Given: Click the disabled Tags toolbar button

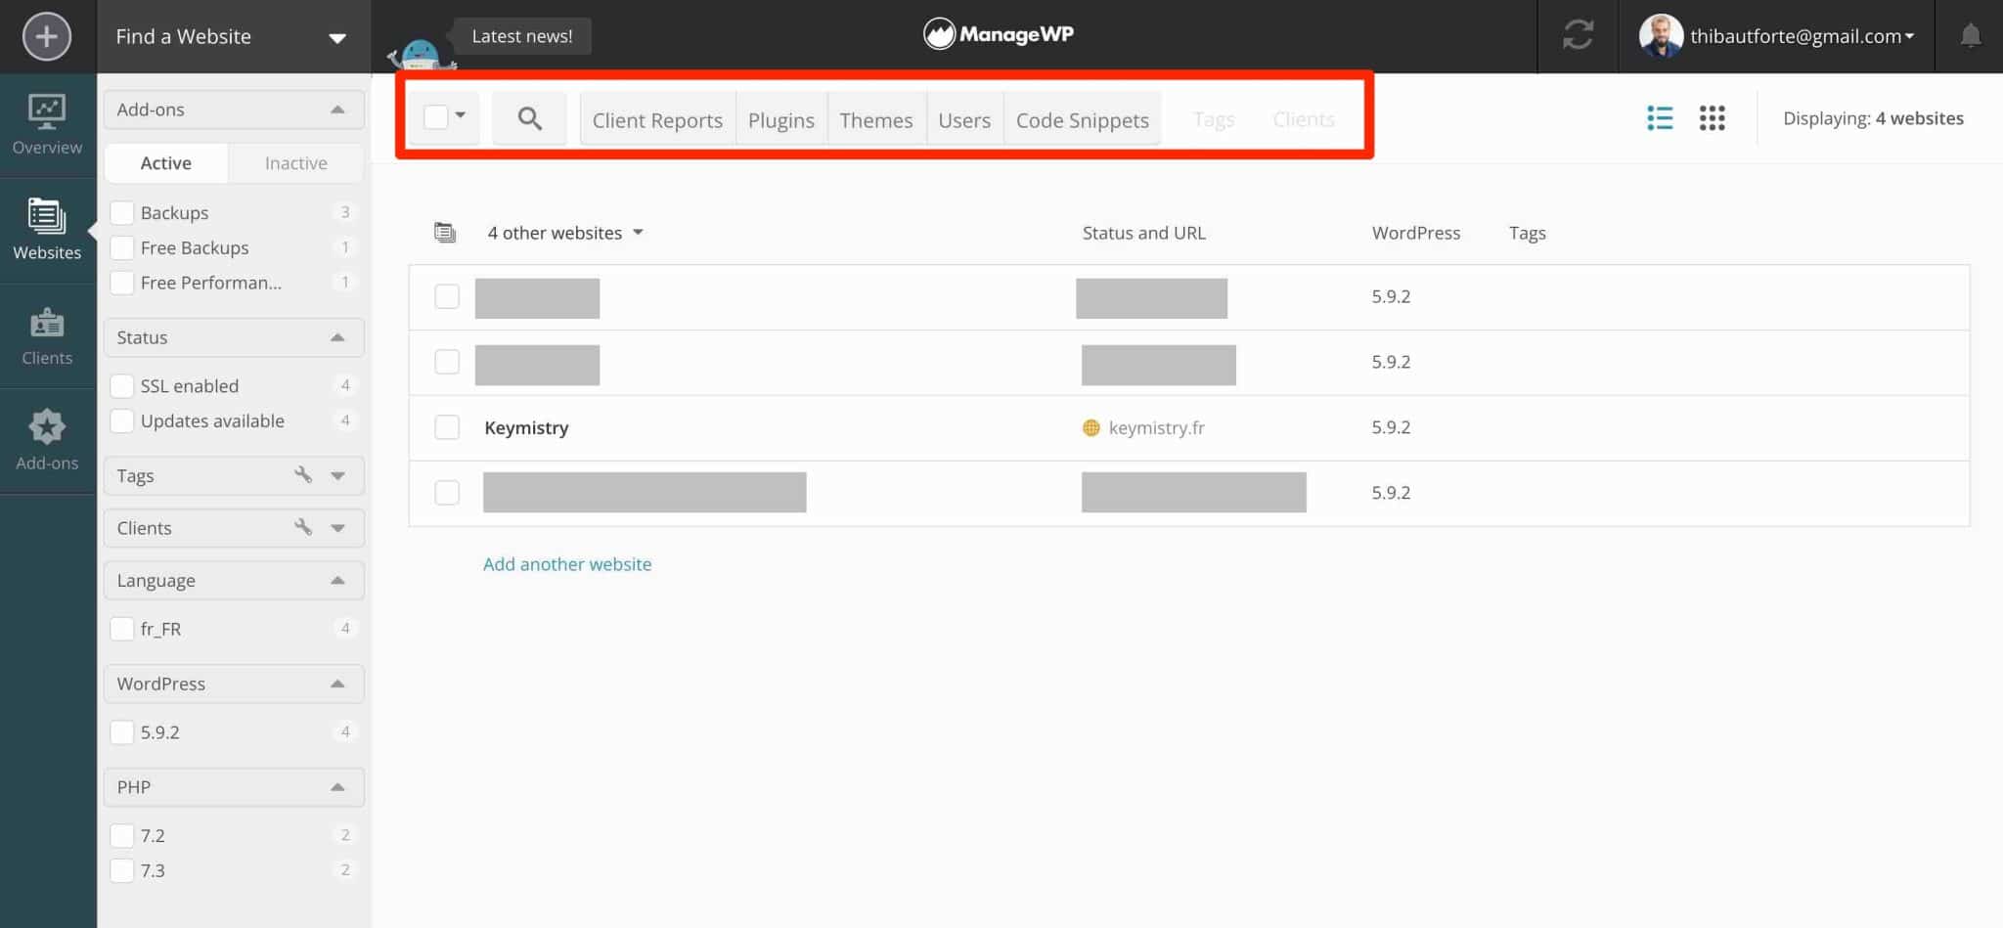Looking at the screenshot, I should click(1214, 119).
